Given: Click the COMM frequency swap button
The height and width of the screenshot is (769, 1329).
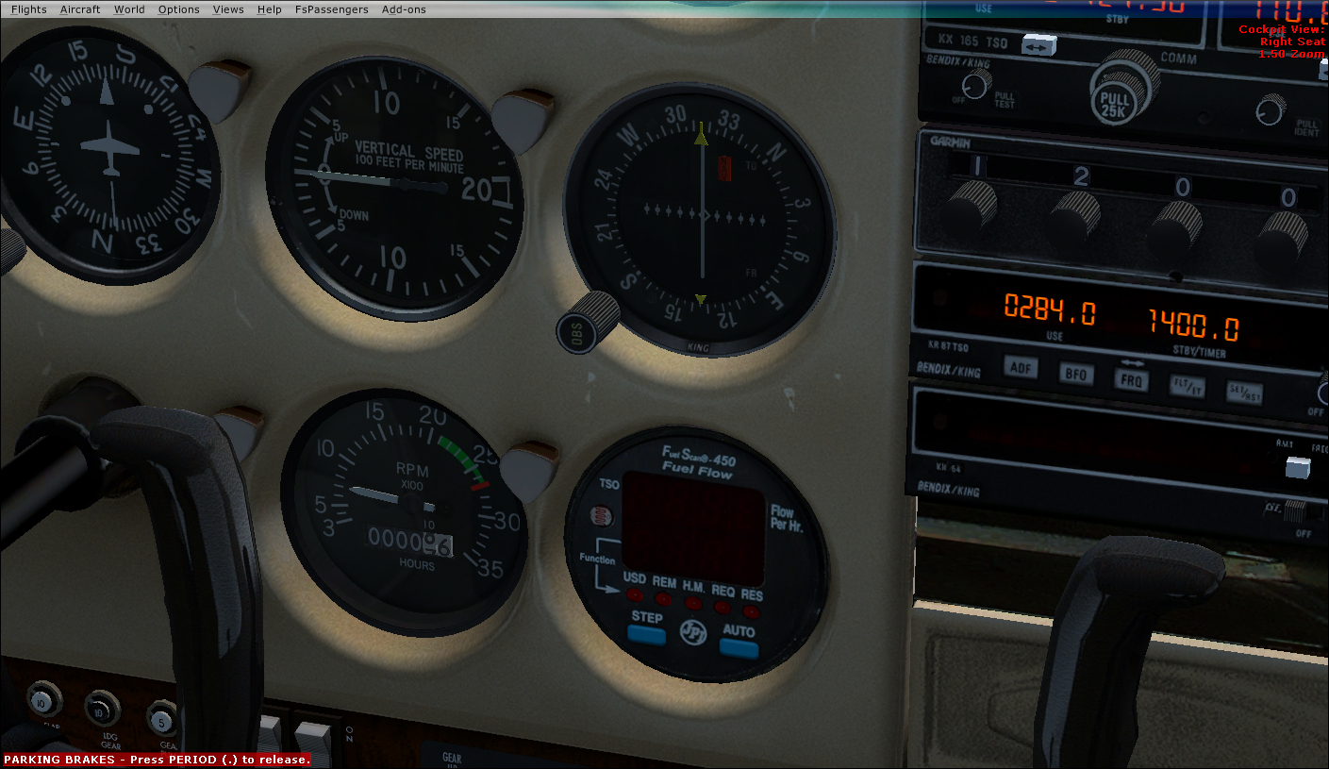Looking at the screenshot, I should 1039,43.
